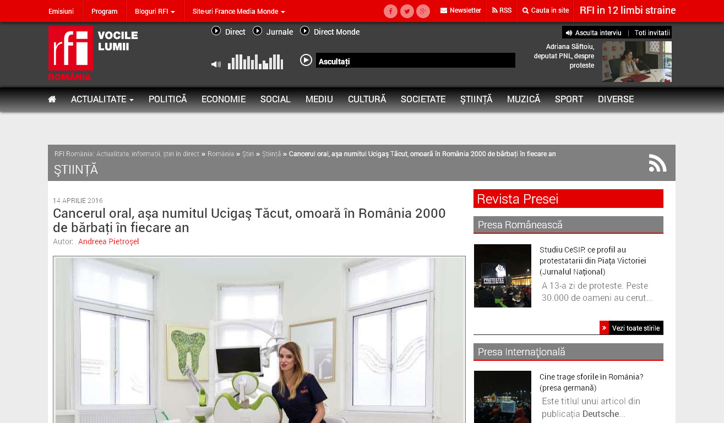This screenshot has height=423, width=724.
Task: Select the POLITICĂ menu item
Action: [167, 100]
